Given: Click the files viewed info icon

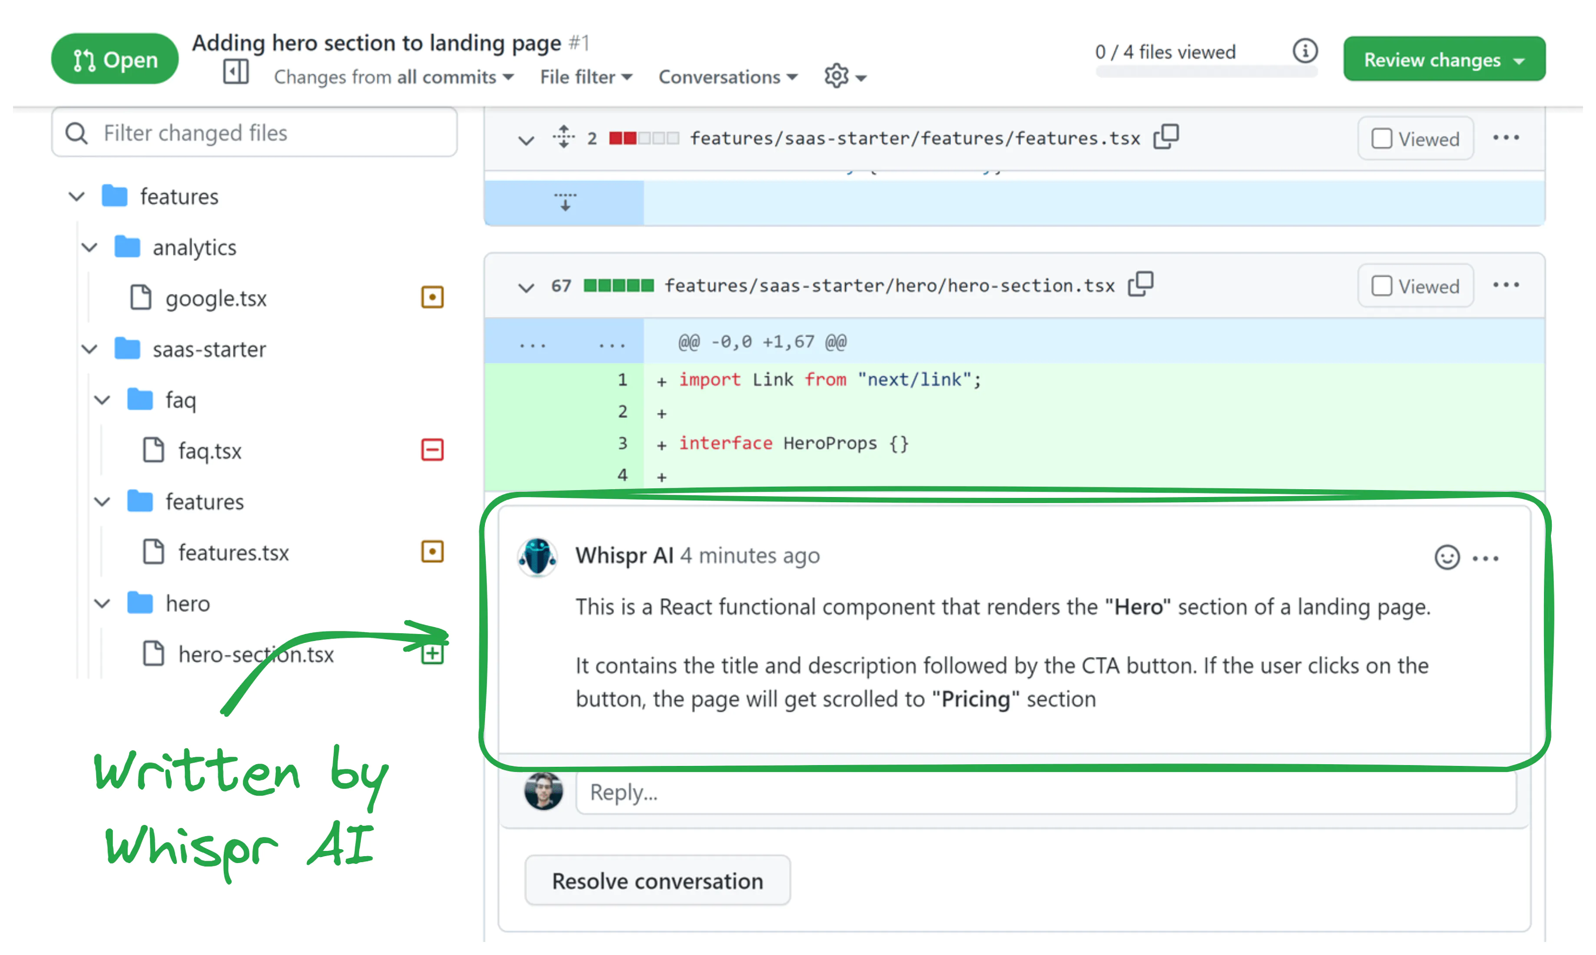Looking at the screenshot, I should click(1305, 51).
